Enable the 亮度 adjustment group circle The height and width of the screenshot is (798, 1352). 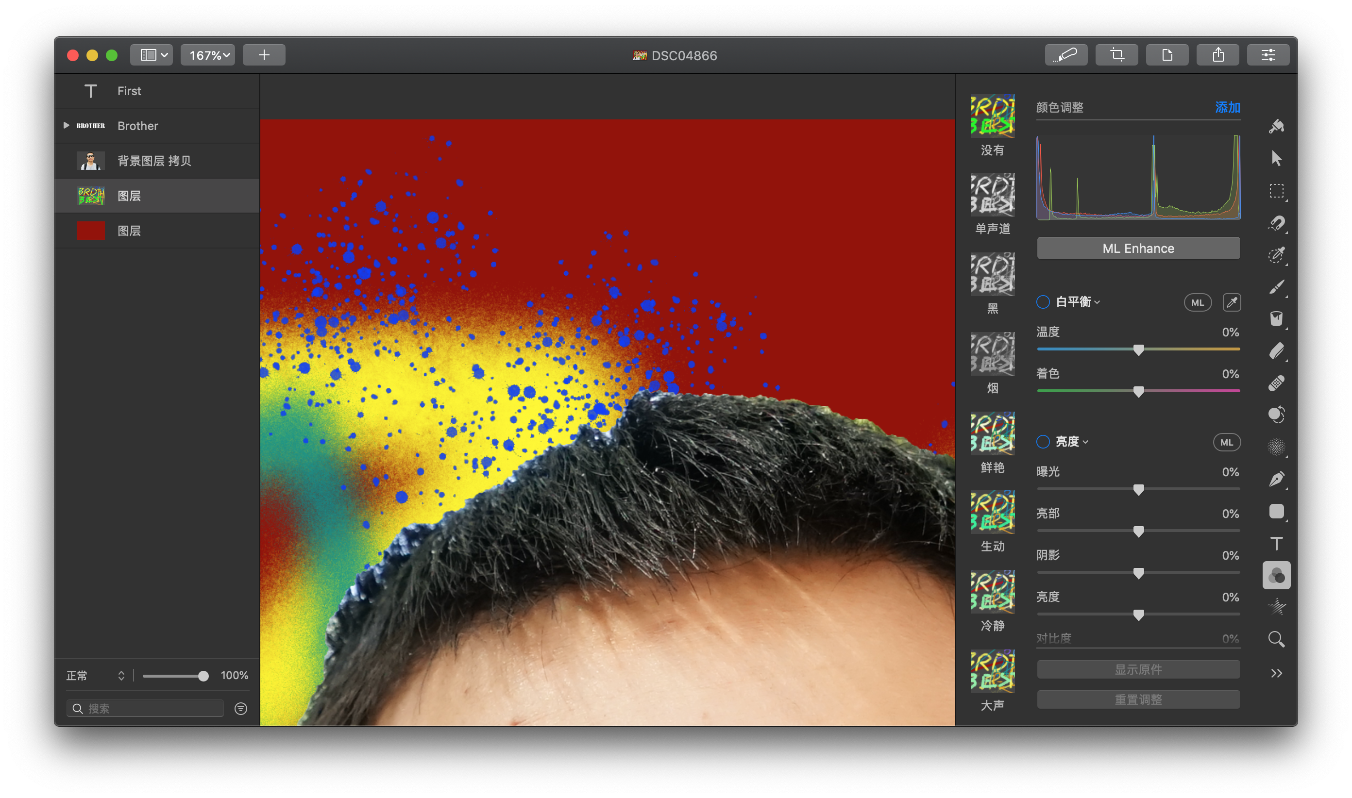pyautogui.click(x=1043, y=442)
